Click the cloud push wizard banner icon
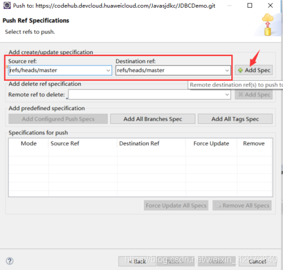Screen dimensions: 283x270 267,25
